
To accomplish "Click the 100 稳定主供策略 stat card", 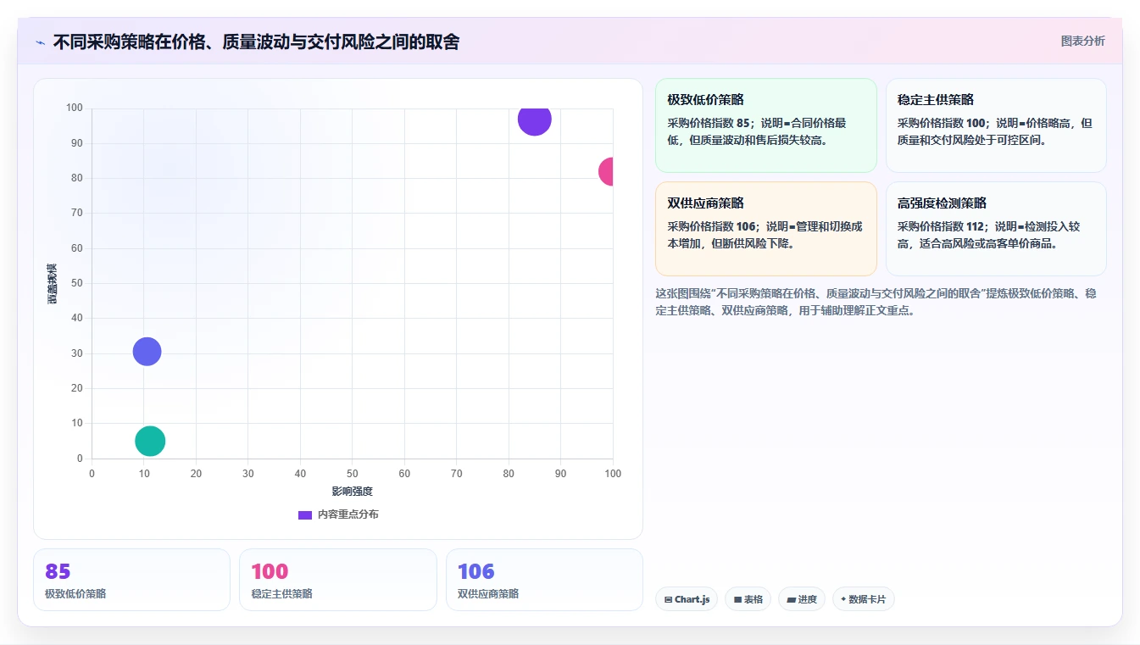I will coord(337,580).
